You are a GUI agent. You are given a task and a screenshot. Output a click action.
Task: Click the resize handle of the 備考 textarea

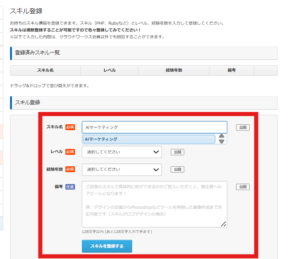(224, 224)
